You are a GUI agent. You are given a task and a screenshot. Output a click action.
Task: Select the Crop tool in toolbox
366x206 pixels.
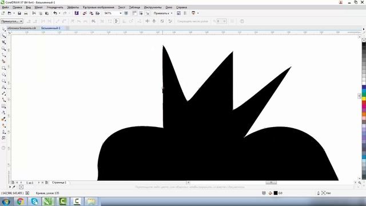pyautogui.click(x=3, y=42)
